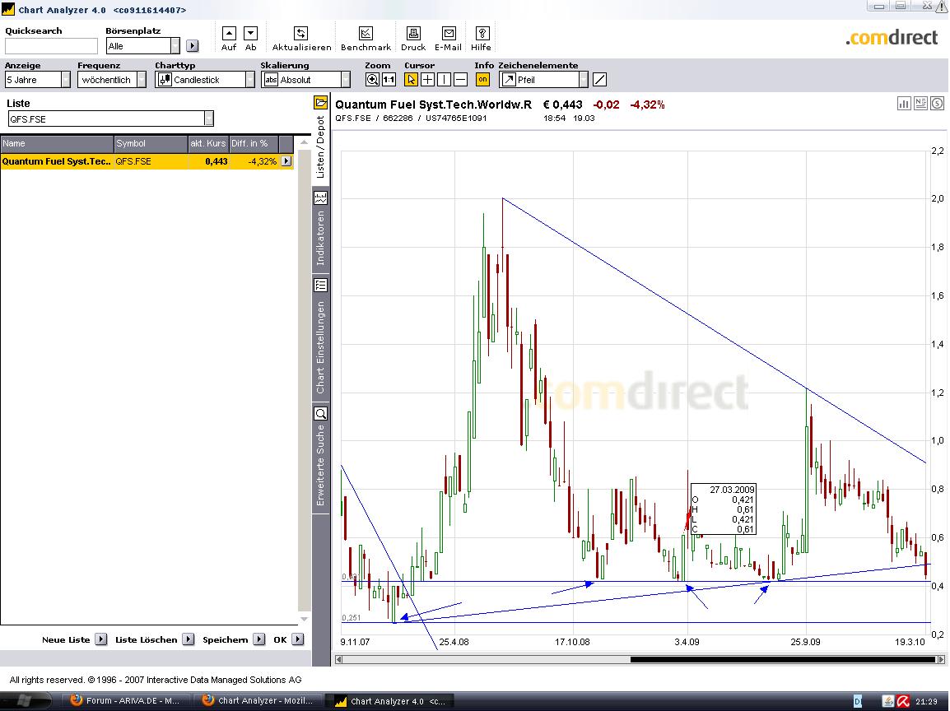The image size is (950, 711).
Task: Toggle the Info on switch
Action: [482, 80]
